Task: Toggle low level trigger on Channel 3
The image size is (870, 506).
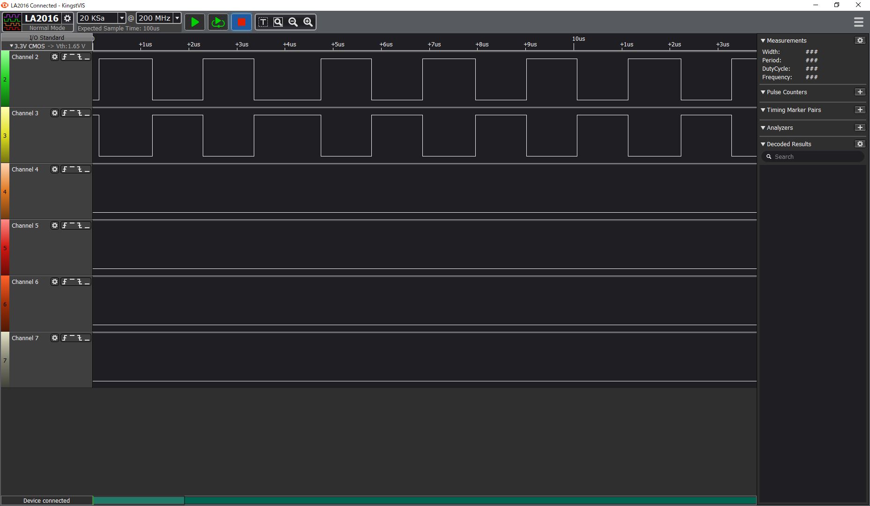Action: point(87,113)
